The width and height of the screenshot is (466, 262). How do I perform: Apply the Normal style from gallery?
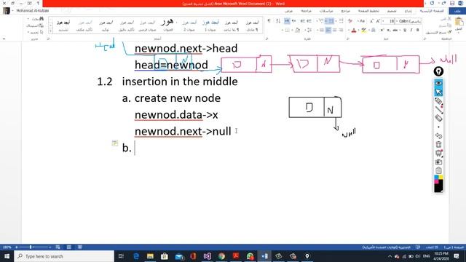[x=252, y=25]
